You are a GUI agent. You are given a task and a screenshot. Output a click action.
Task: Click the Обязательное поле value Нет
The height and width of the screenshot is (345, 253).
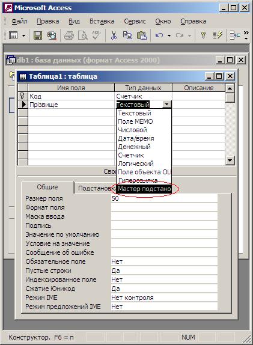164,261
